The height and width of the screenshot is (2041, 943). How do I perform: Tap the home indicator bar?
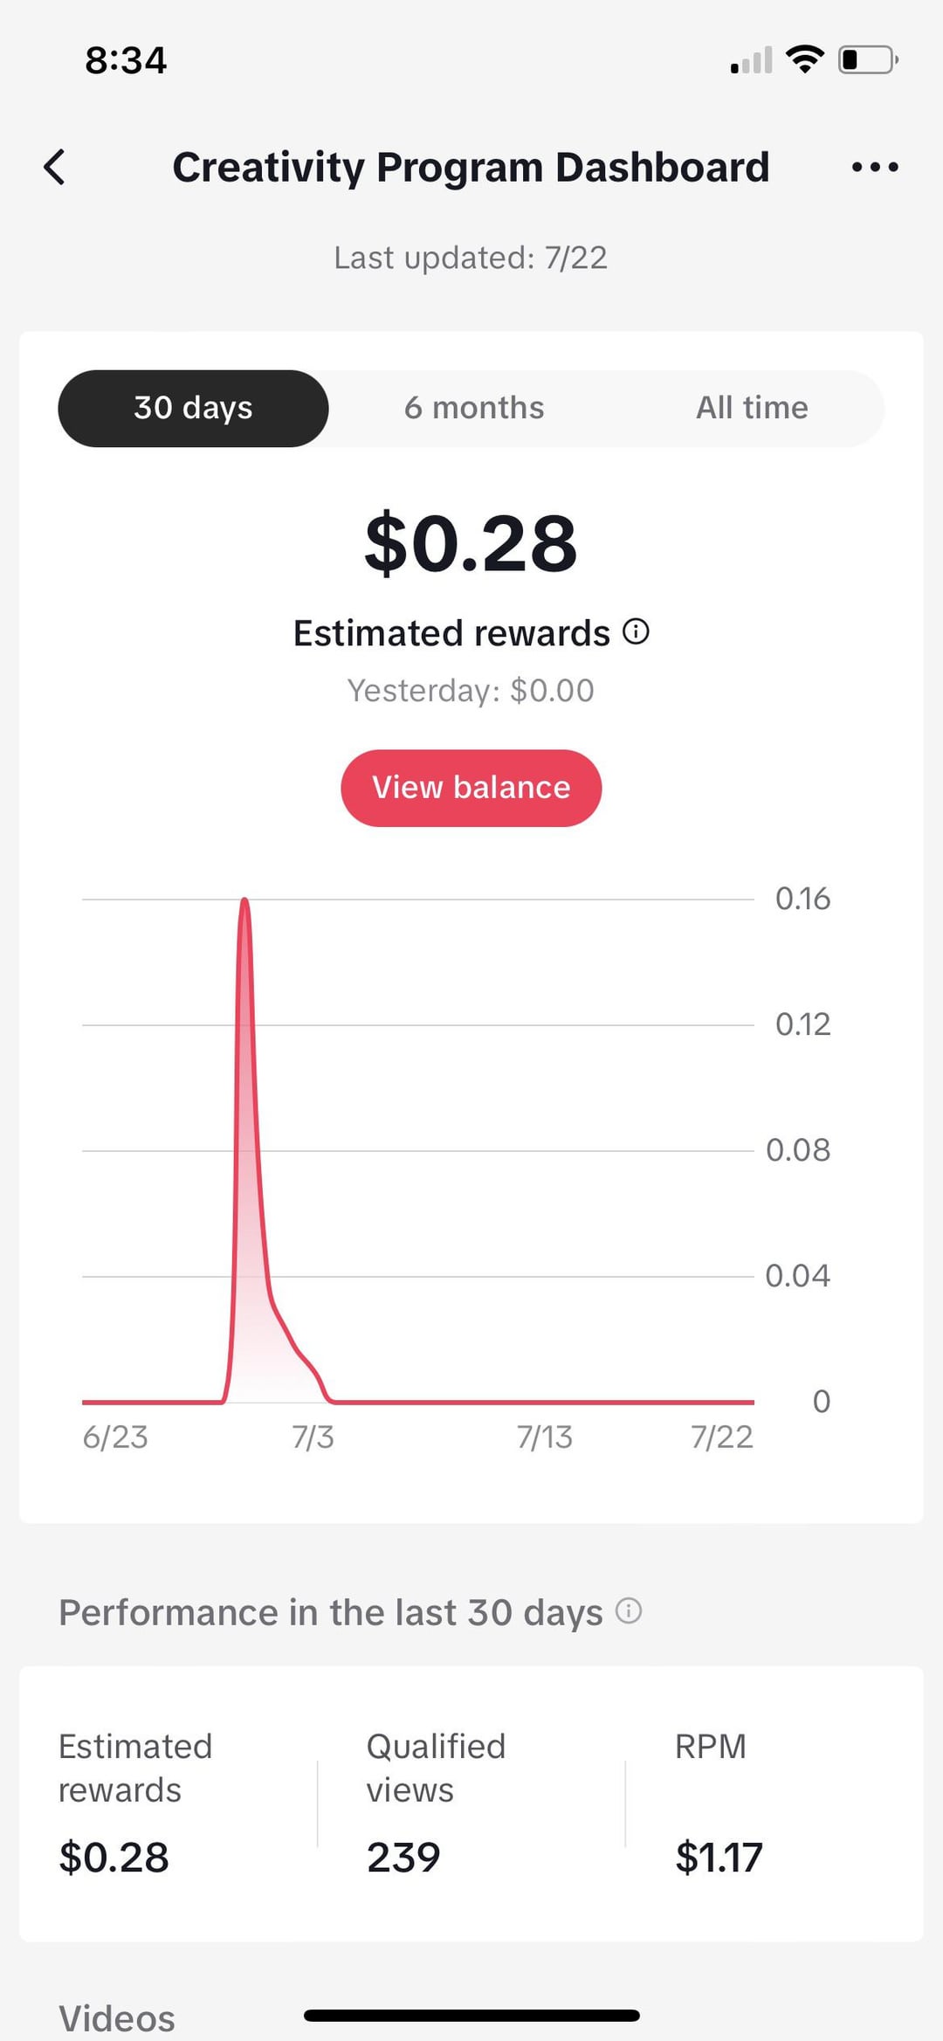pos(471,2015)
